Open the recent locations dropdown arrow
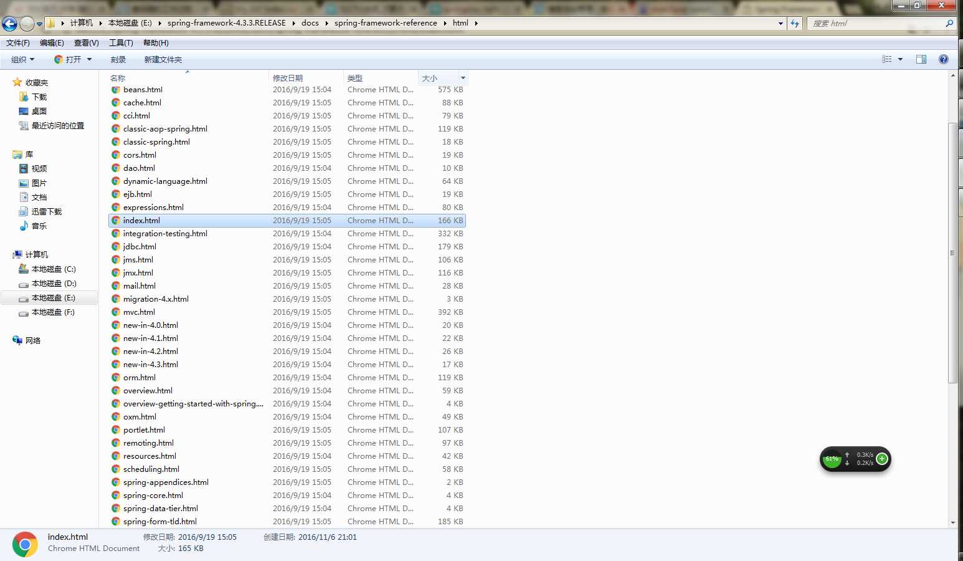Screen dimensions: 963x561 [39, 24]
